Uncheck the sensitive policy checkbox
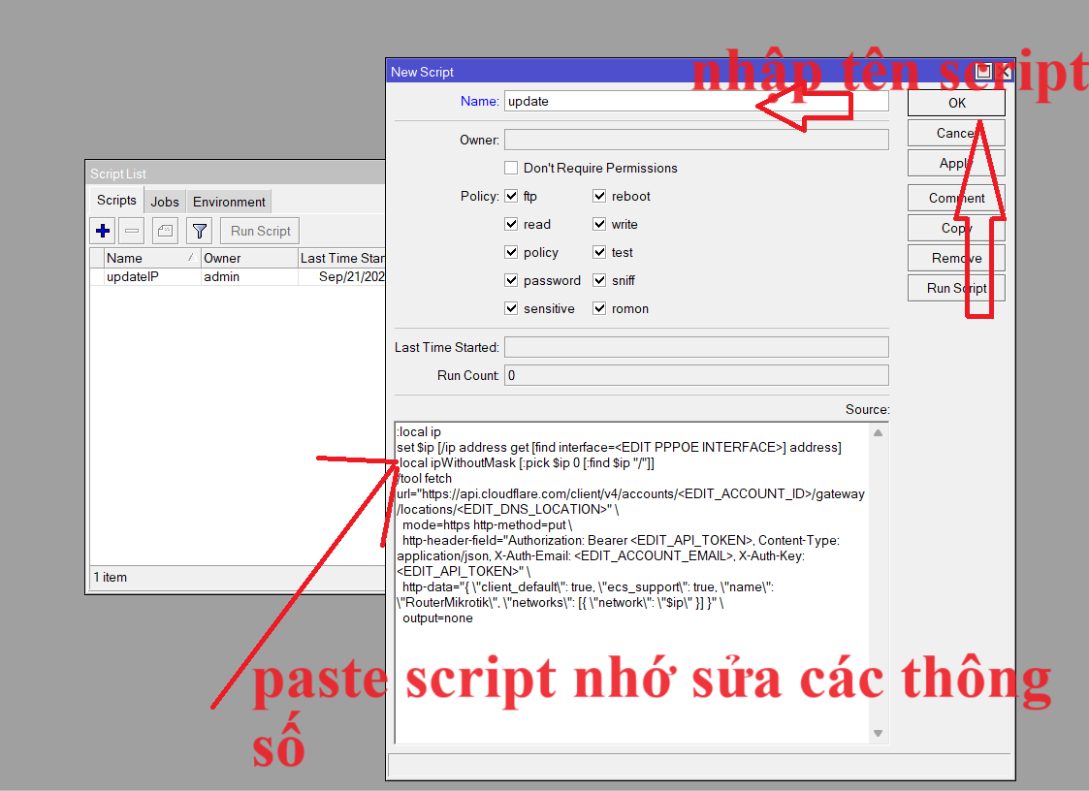1089x791 pixels. (511, 308)
